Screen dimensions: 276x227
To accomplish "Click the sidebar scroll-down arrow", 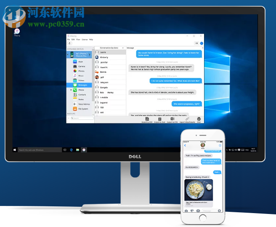I will click(x=93, y=115).
